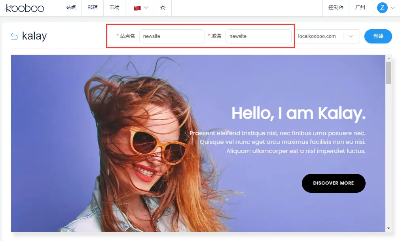
Task: Go back using the arrow beside kalay
Action: pyautogui.click(x=14, y=36)
